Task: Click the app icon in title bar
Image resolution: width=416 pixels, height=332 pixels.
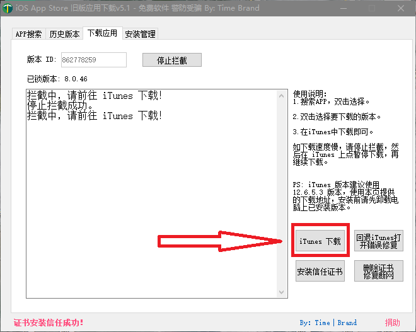Action: coord(8,8)
